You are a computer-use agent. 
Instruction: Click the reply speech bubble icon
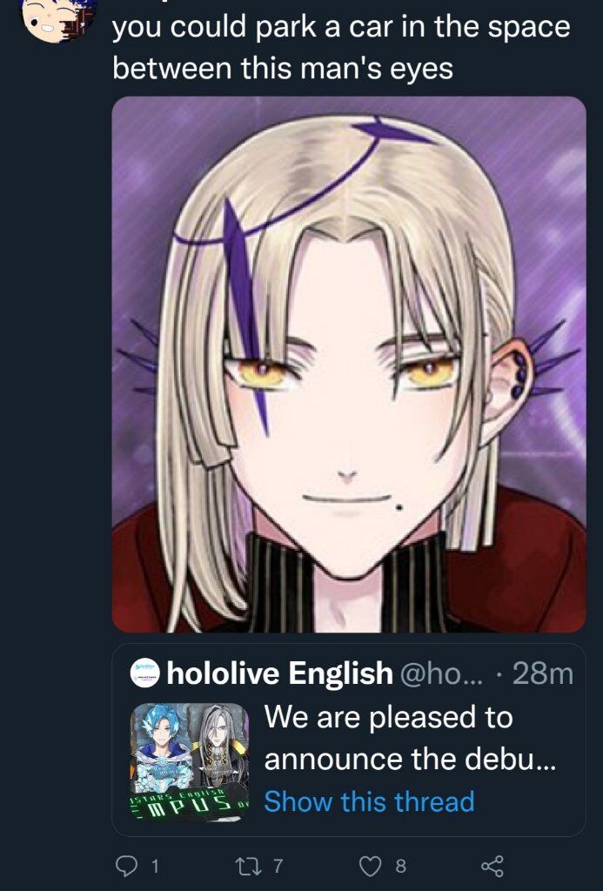click(125, 866)
